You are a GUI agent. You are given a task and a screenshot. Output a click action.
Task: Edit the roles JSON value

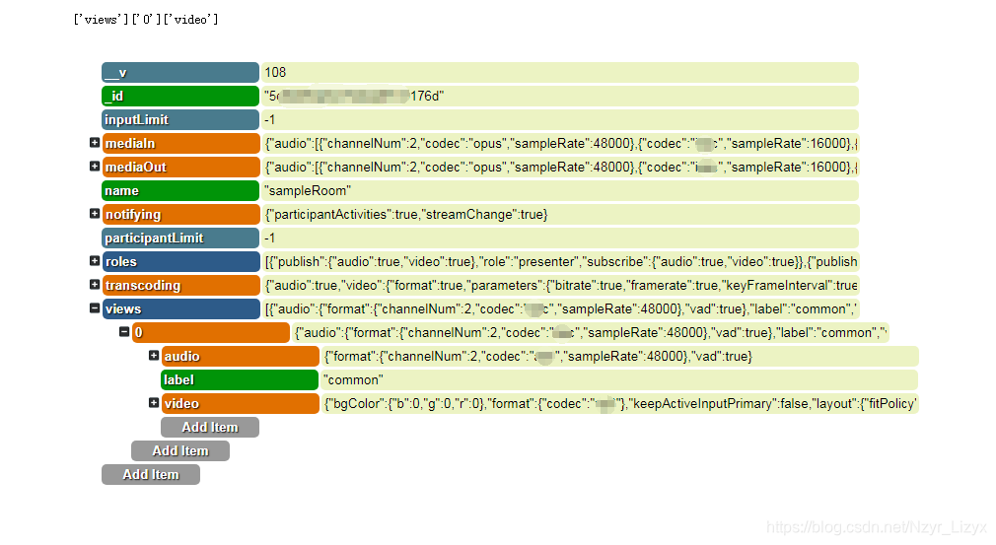point(559,261)
